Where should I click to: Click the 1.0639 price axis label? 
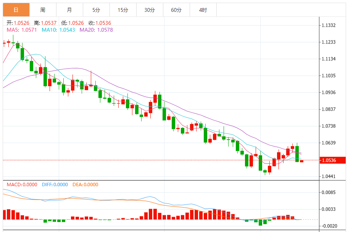click(329, 143)
